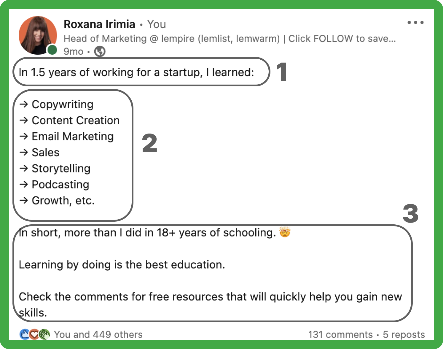The width and height of the screenshot is (443, 349).
Task: Click the globe post visibility icon
Action: click(x=100, y=51)
